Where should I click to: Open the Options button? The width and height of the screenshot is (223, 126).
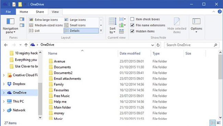(196, 26)
